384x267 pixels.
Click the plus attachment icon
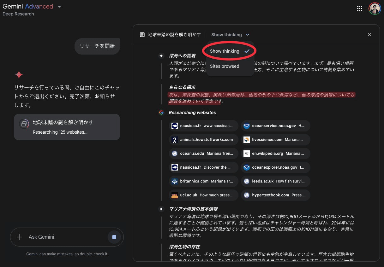click(20, 237)
